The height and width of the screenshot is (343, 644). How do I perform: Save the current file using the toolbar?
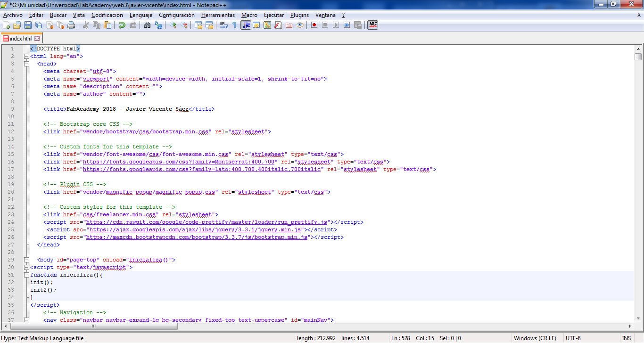pos(28,25)
